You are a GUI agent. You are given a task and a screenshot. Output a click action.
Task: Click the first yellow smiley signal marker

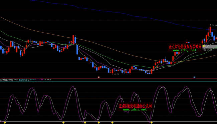(x=5, y=122)
